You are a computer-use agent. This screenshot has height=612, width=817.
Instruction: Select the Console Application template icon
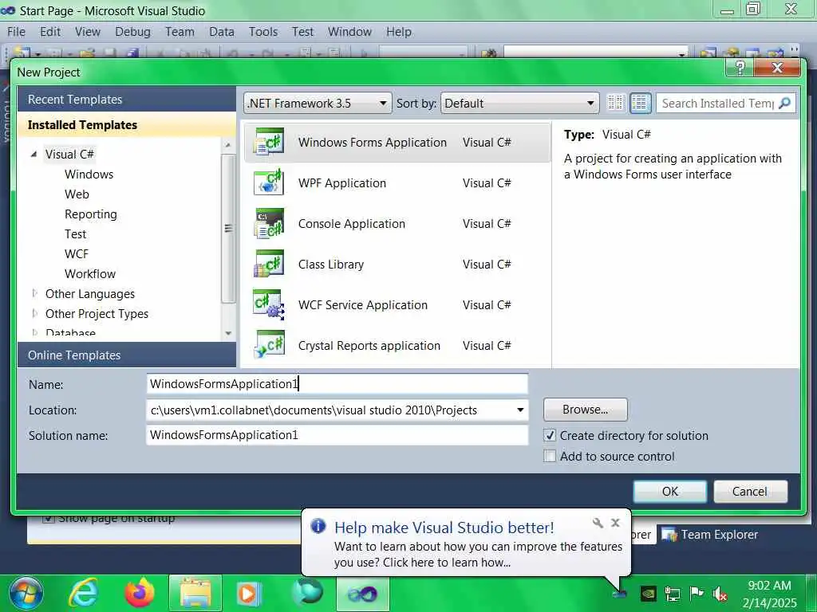269,223
